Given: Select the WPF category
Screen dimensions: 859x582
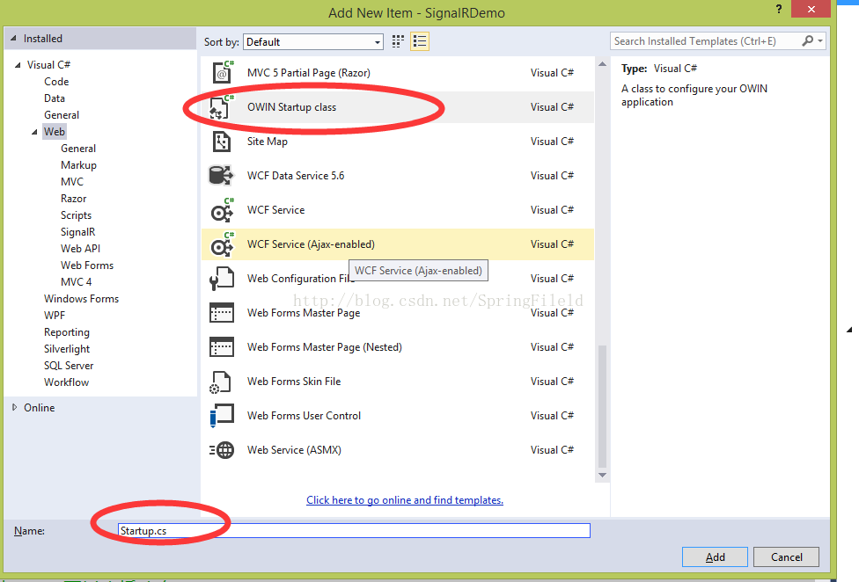Looking at the screenshot, I should (55, 316).
